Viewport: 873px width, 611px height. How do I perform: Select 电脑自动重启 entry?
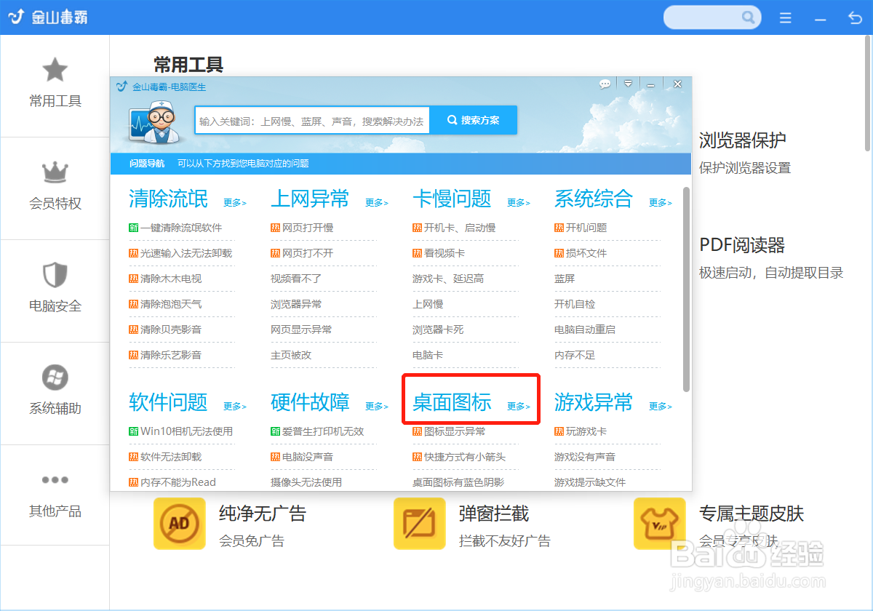585,330
